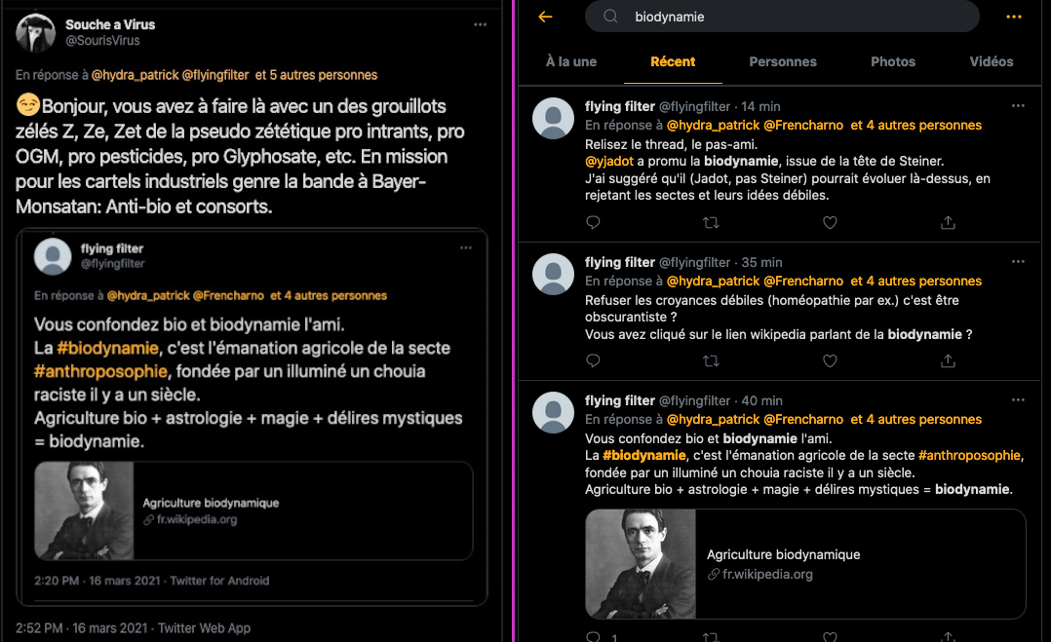Viewport: 1051px width, 642px height.
Task: Share the 14 min flying filter tweet
Action: click(948, 222)
